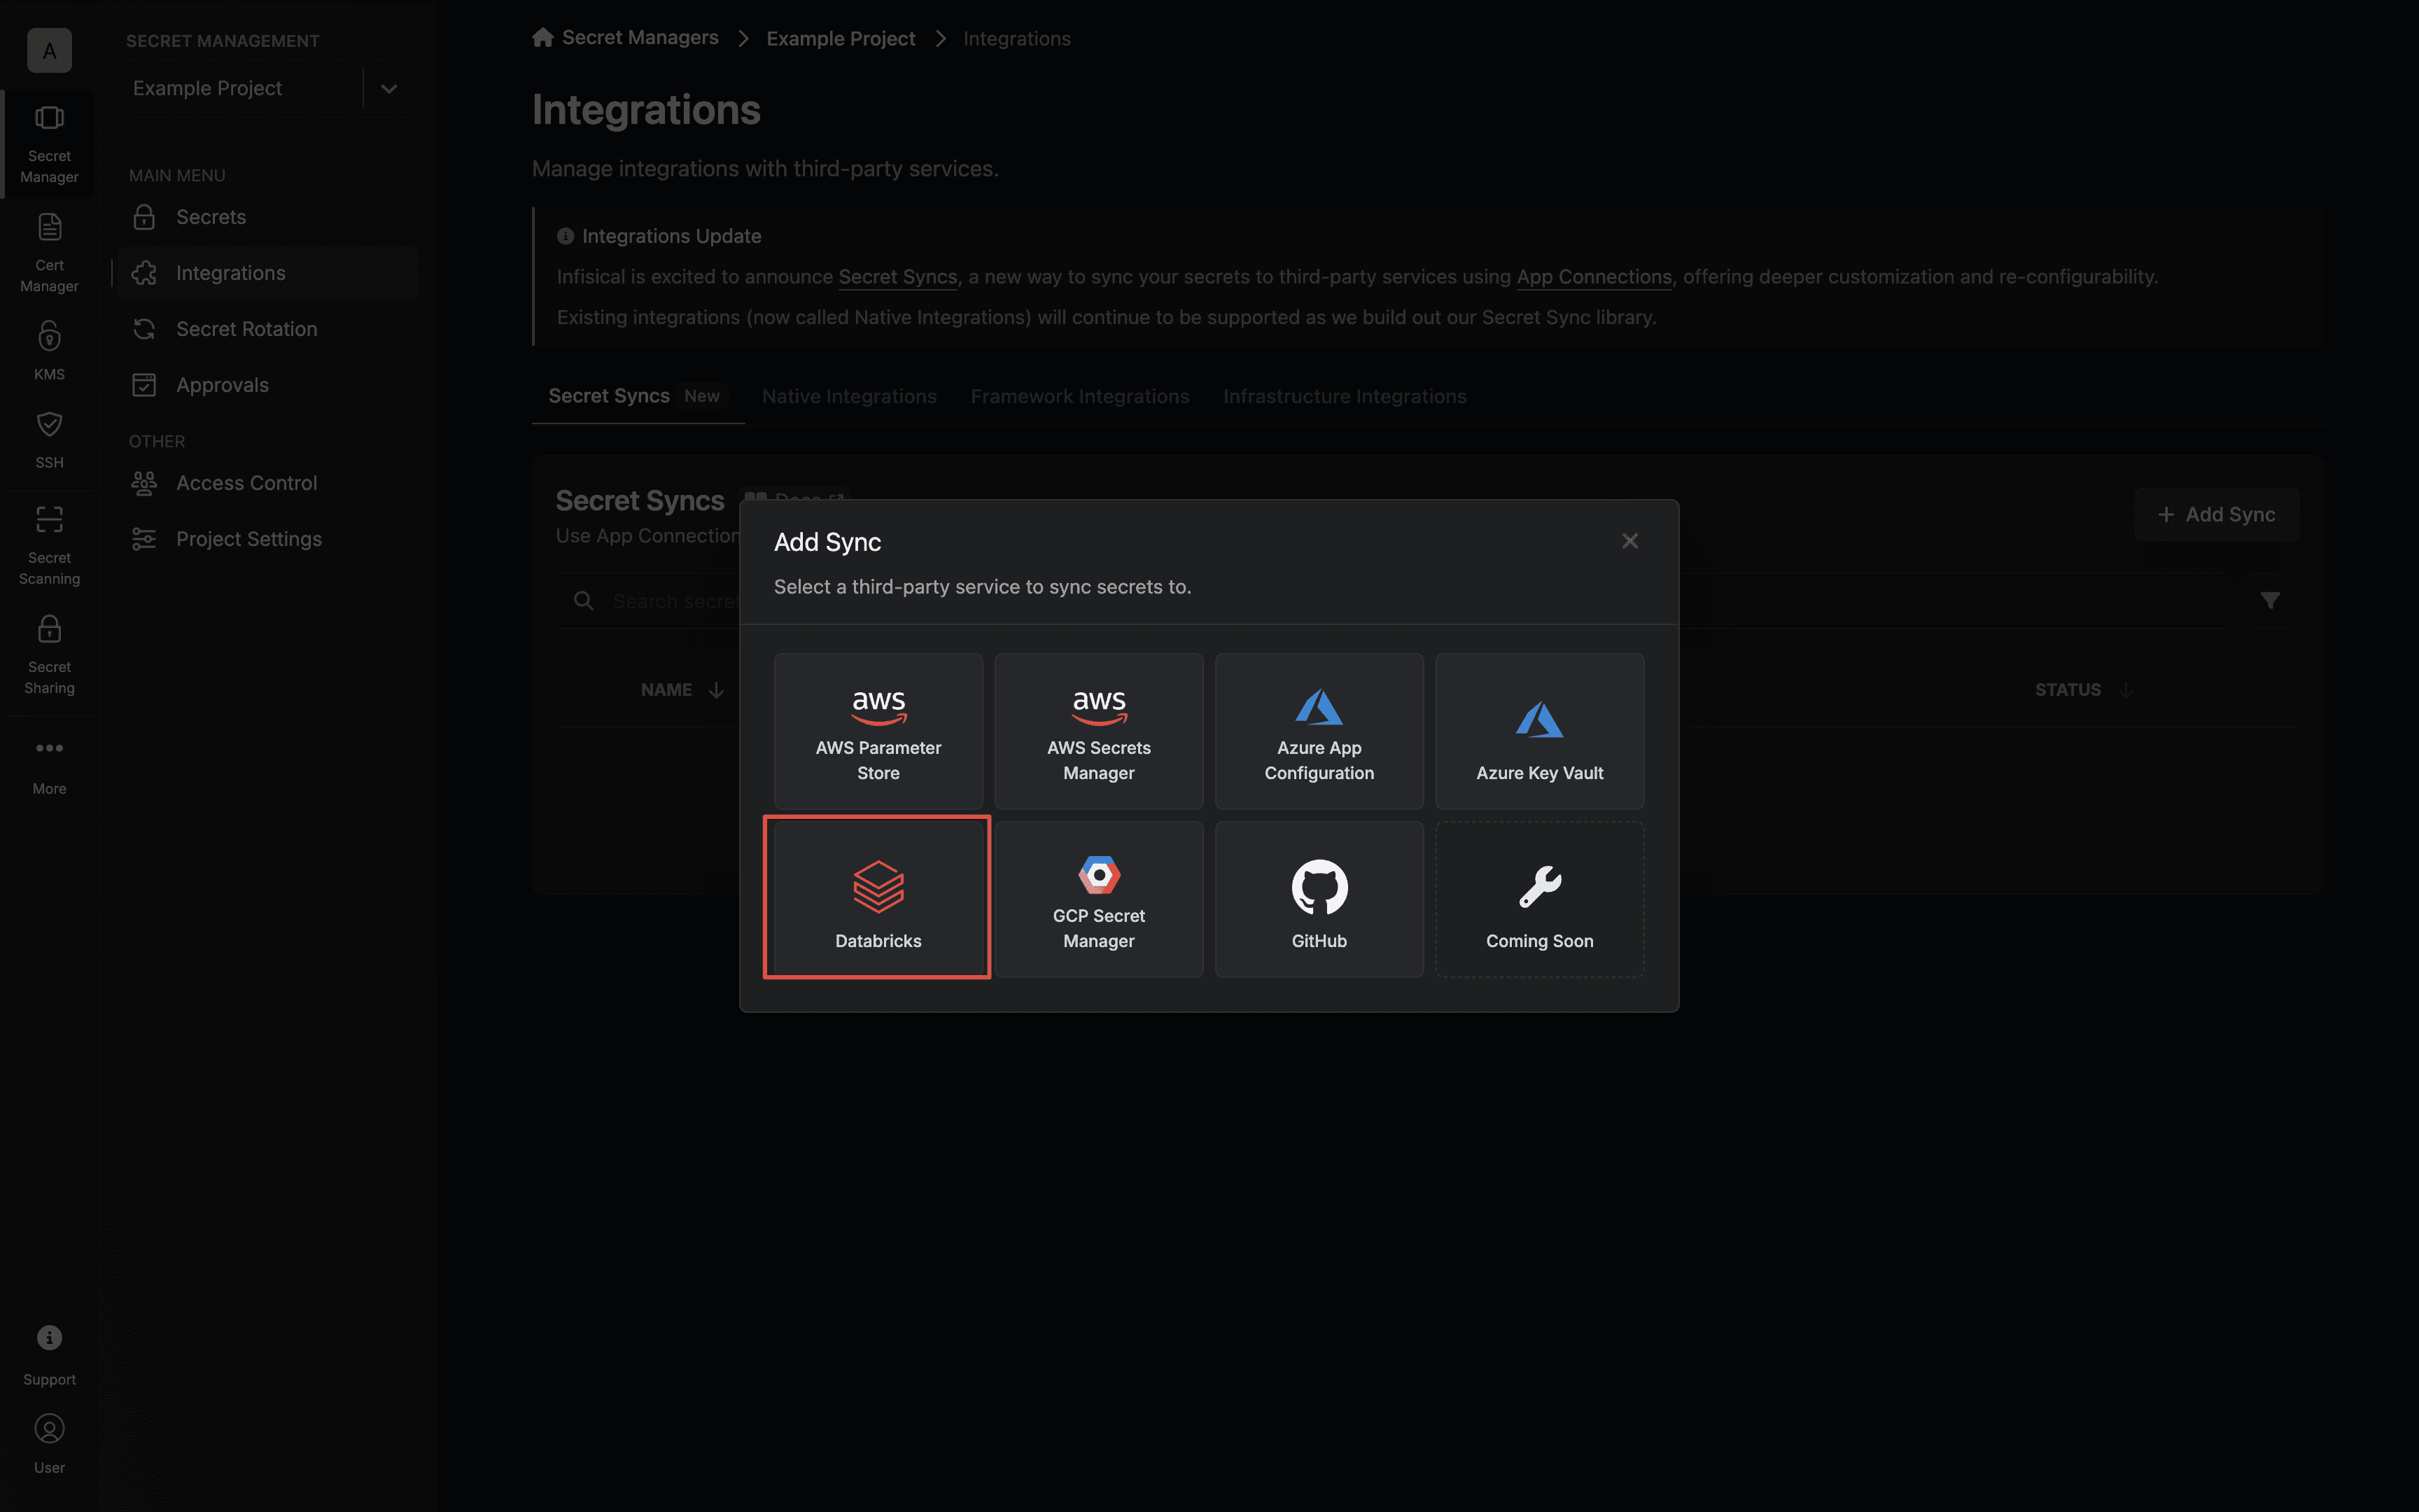Expand the Example Project selector dropdown
Image resolution: width=2419 pixels, height=1512 pixels.
pos(389,88)
